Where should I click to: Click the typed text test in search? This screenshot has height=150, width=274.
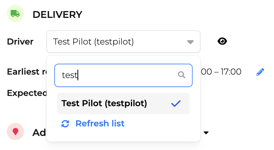pyautogui.click(x=70, y=75)
